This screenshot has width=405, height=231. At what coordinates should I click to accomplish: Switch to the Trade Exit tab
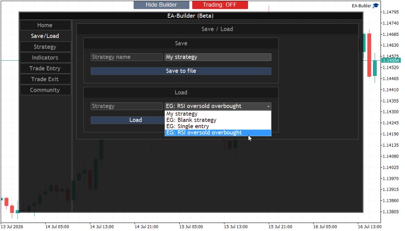pyautogui.click(x=45, y=79)
